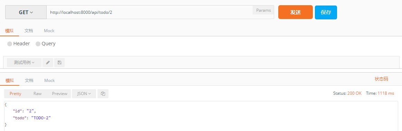The height and width of the screenshot is (131, 402).
Task: Open the JSON format dropdown
Action: point(84,94)
